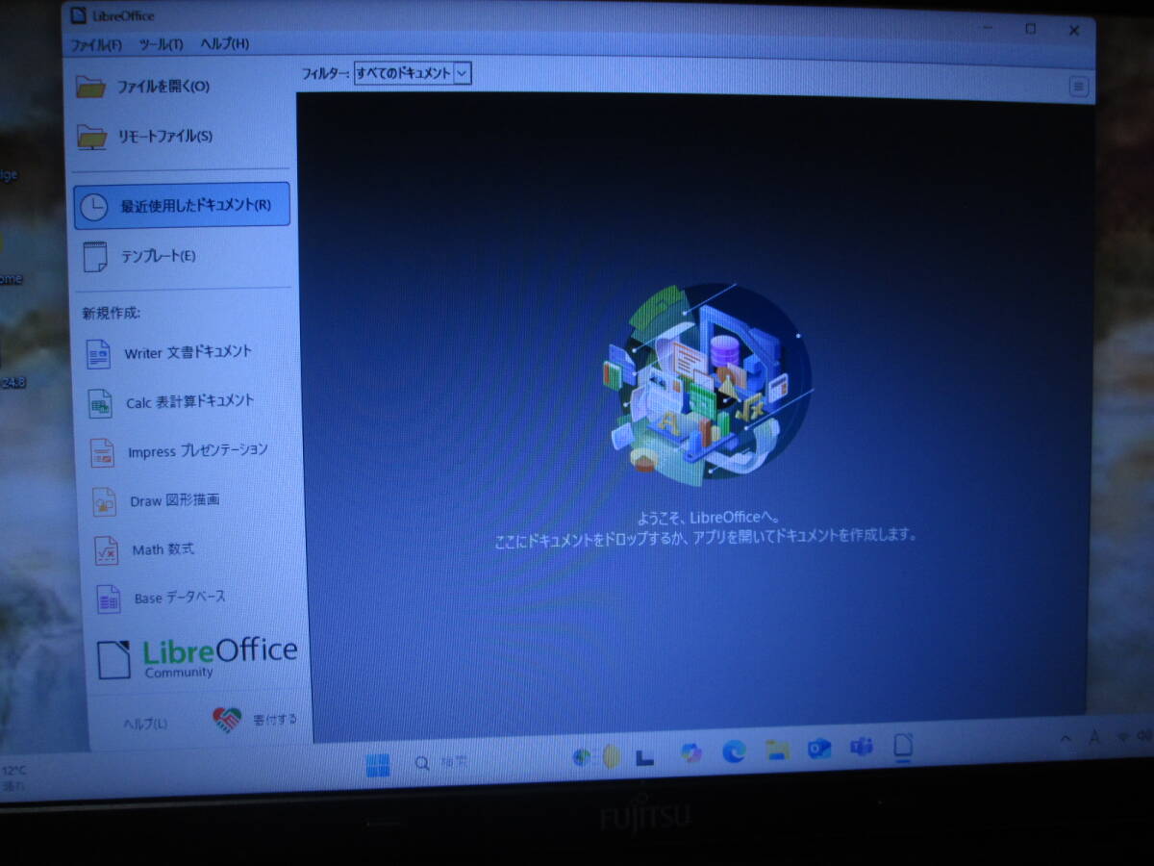Open Microsoft Teams from taskbar
Viewport: 1154px width, 866px height.
click(861, 748)
